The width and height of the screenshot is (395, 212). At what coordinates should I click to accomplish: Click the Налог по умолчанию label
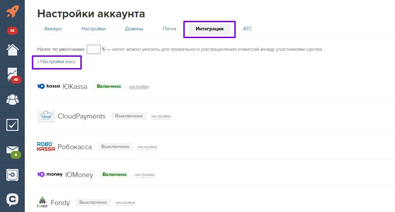point(61,49)
